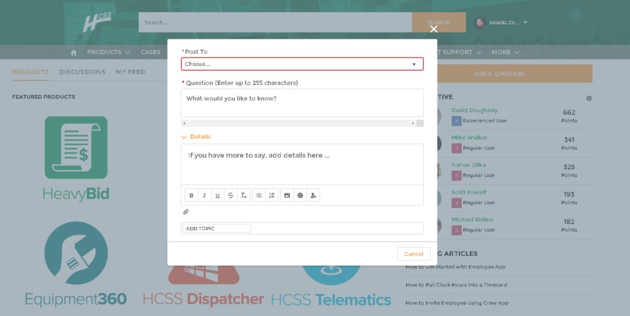
Task: Click the scrollbar left arrow
Action: tap(185, 123)
